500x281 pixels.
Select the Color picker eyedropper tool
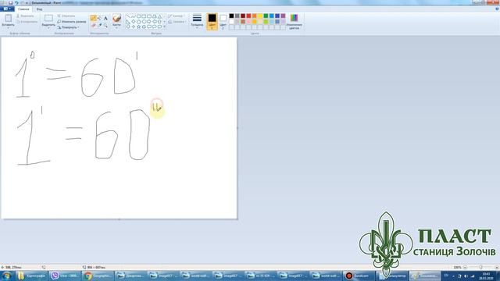pyautogui.click(x=99, y=25)
